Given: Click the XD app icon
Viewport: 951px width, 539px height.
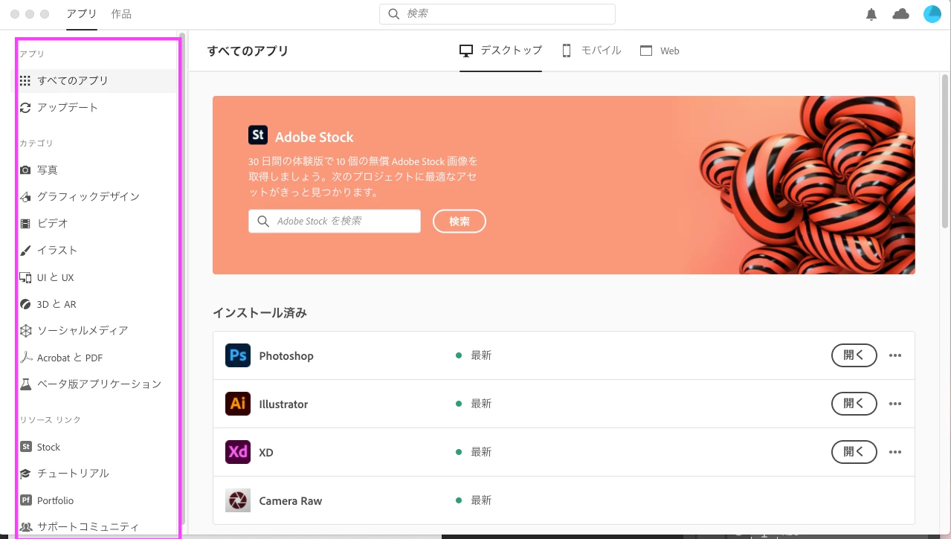Looking at the screenshot, I should pos(238,452).
